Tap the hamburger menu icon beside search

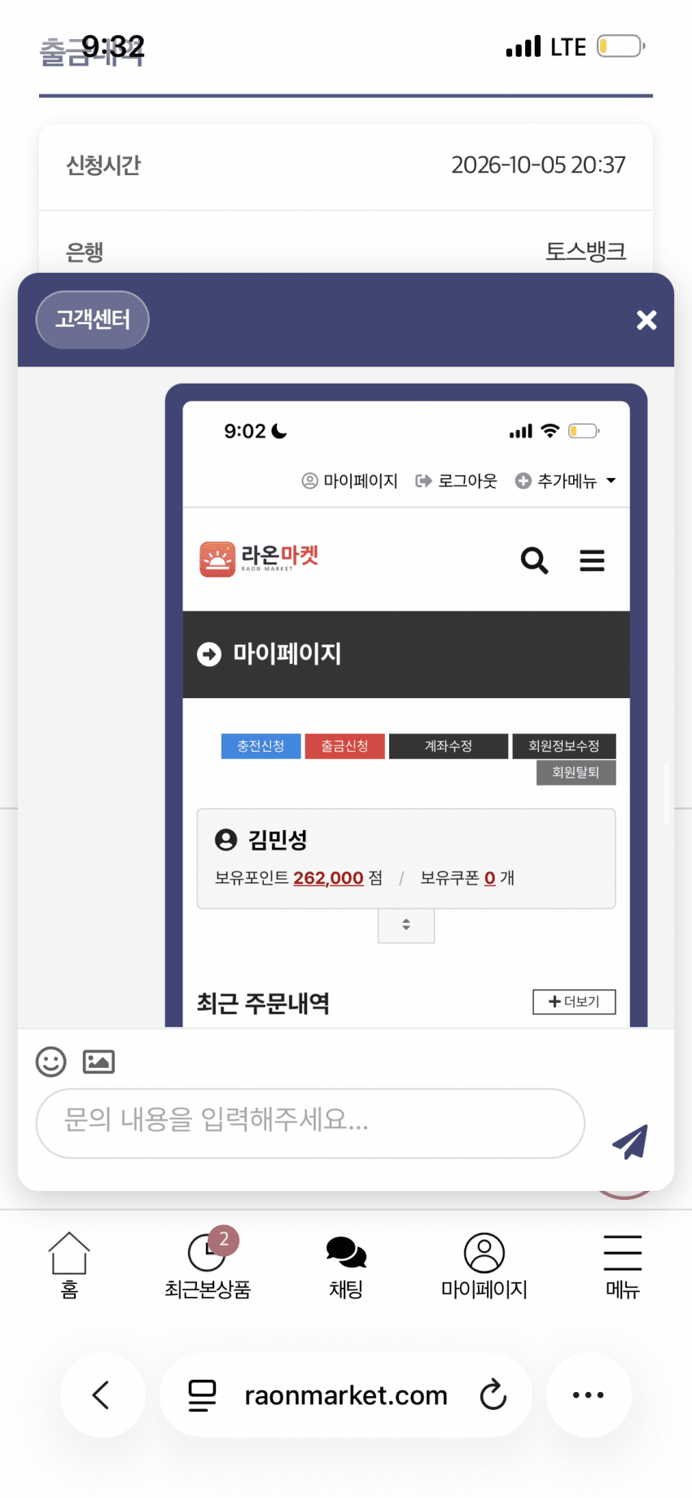(x=592, y=560)
